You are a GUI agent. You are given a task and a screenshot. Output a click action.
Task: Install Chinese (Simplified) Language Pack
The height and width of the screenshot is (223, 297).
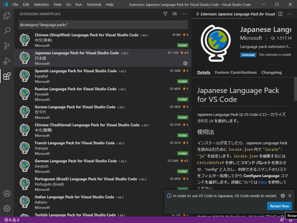183,45
